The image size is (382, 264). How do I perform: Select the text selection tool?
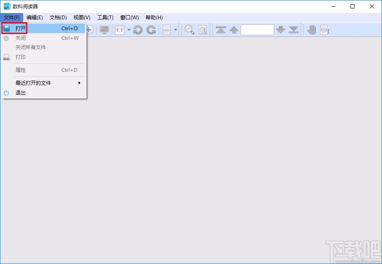[324, 30]
